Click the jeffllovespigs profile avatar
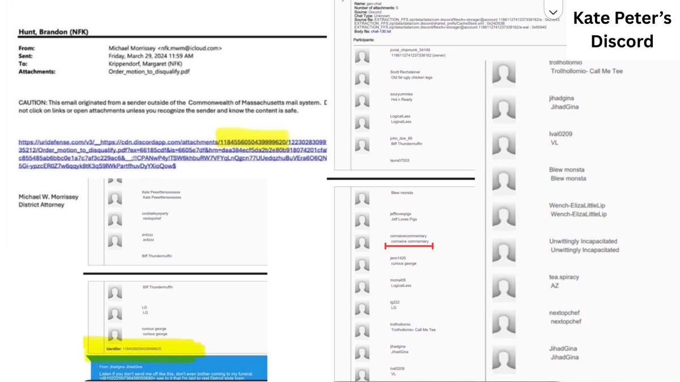This screenshot has width=680, height=382. click(362, 219)
